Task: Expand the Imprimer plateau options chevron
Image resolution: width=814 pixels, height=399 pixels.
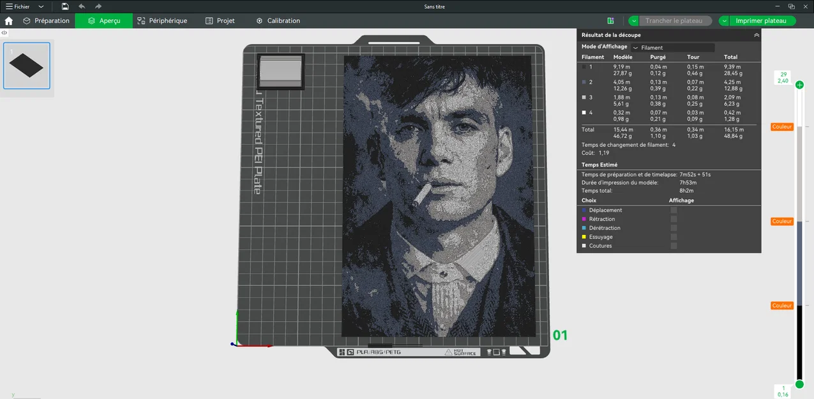Action: coord(724,20)
